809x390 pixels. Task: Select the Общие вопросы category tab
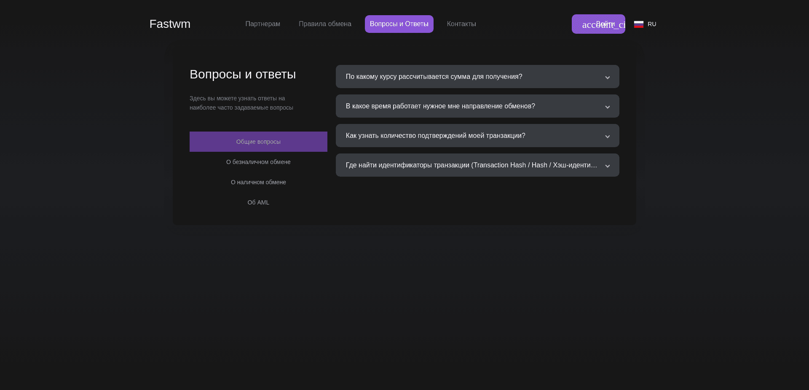(x=258, y=142)
